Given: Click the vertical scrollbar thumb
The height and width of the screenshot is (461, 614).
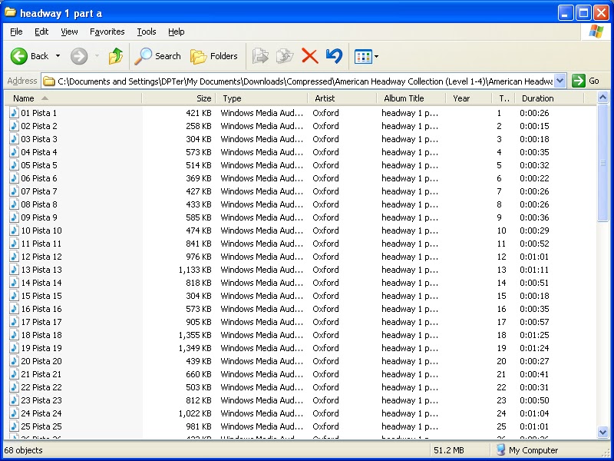Looking at the screenshot, I should click(x=602, y=162).
